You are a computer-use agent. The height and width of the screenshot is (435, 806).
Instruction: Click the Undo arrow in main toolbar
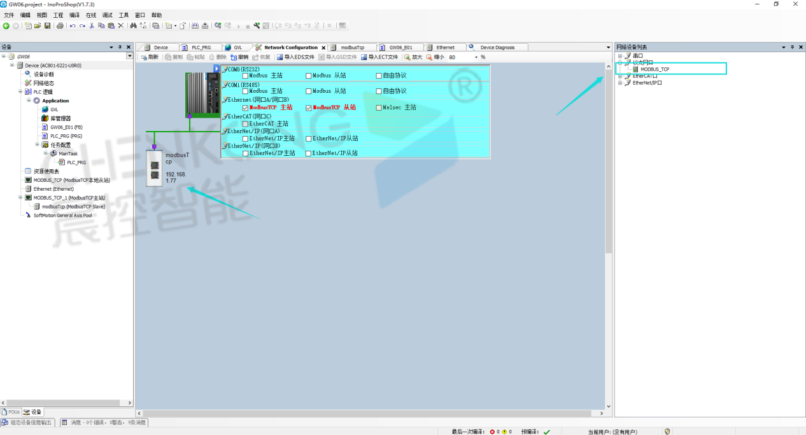tap(73, 26)
